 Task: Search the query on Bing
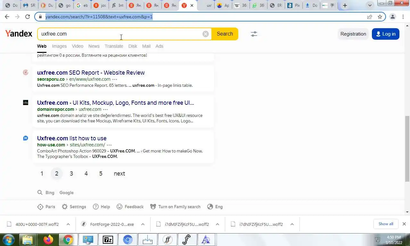click(x=50, y=193)
